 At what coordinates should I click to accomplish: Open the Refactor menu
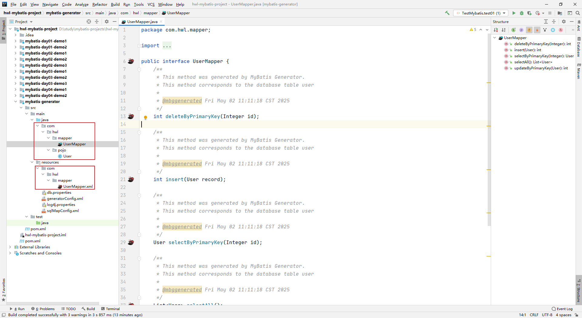(100, 4)
